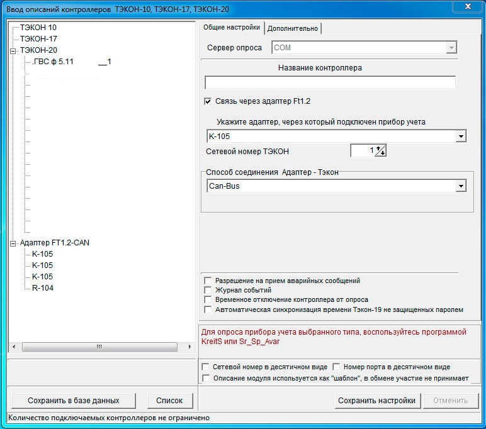Image resolution: width=486 pixels, height=429 pixels.
Task: Select the ГВС ф 5.11 tree entry
Action: 53,62
